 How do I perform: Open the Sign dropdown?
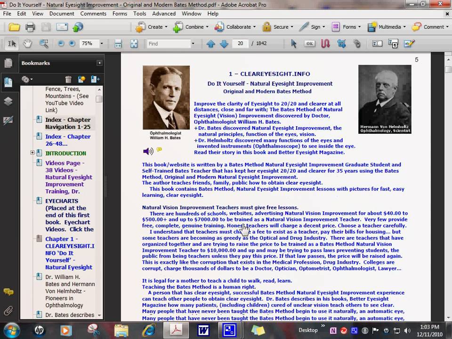(x=312, y=27)
